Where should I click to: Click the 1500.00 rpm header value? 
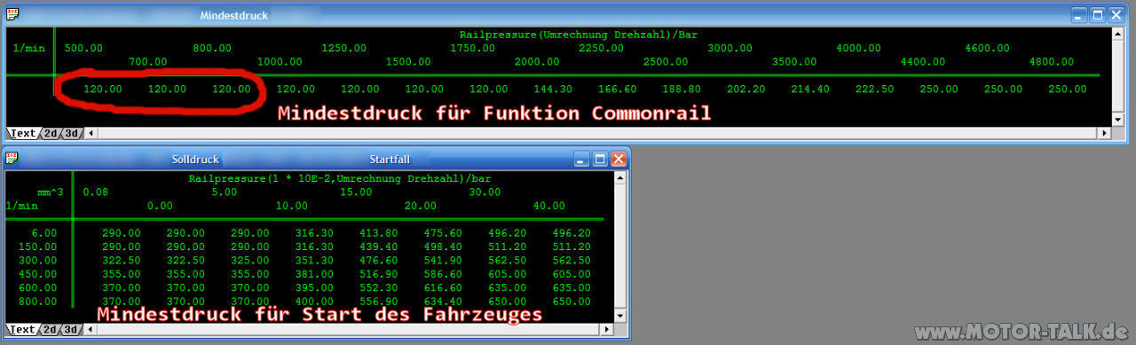408,63
